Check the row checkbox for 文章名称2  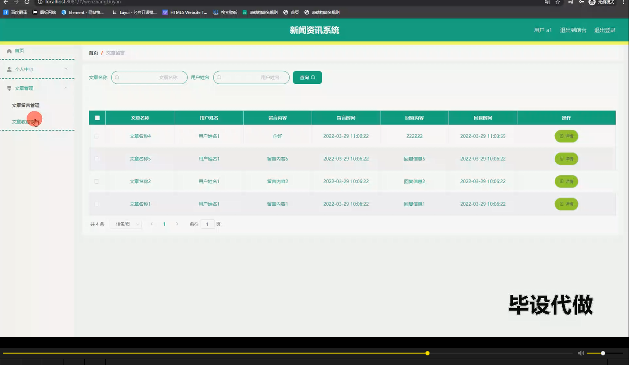pyautogui.click(x=97, y=181)
